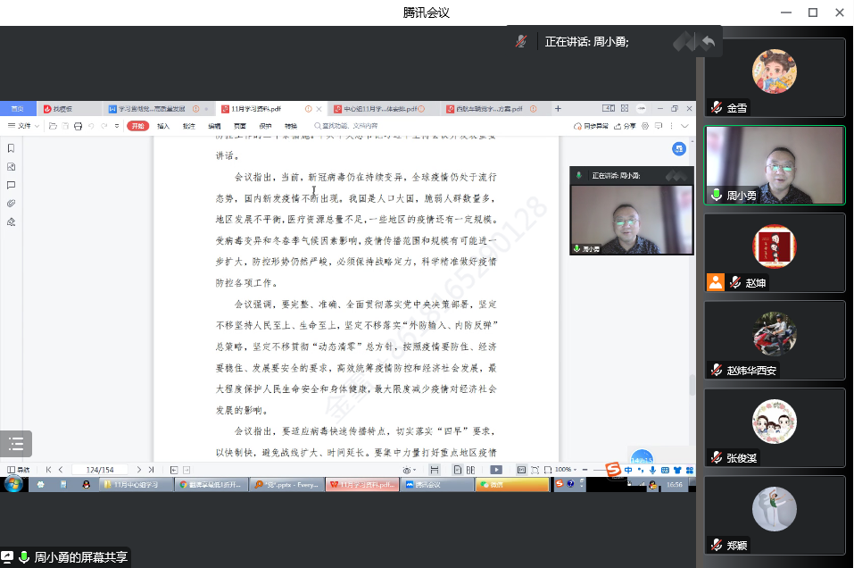Open the floating list menu button
This screenshot has width=854, height=568.
(x=16, y=444)
